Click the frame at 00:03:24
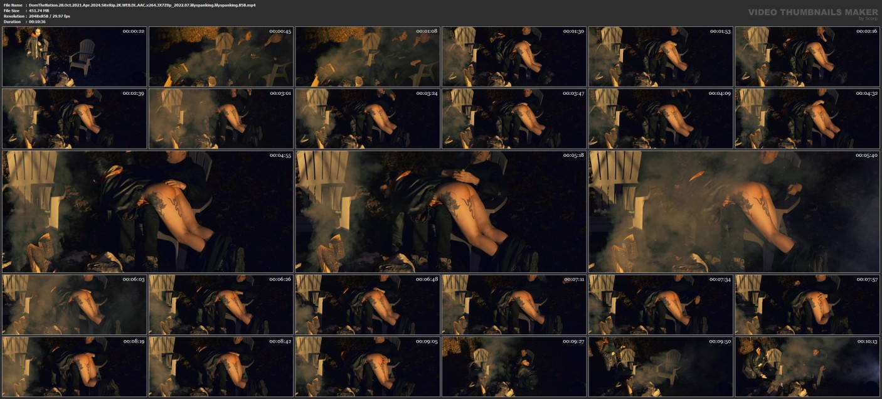 click(x=368, y=119)
